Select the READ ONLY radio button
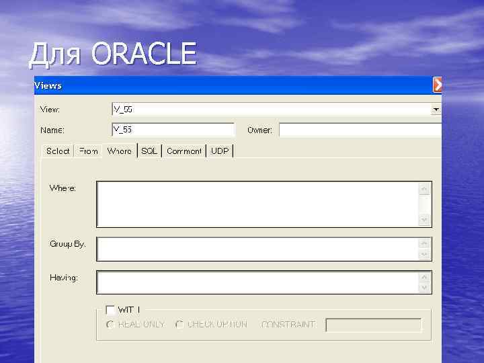 (x=110, y=325)
